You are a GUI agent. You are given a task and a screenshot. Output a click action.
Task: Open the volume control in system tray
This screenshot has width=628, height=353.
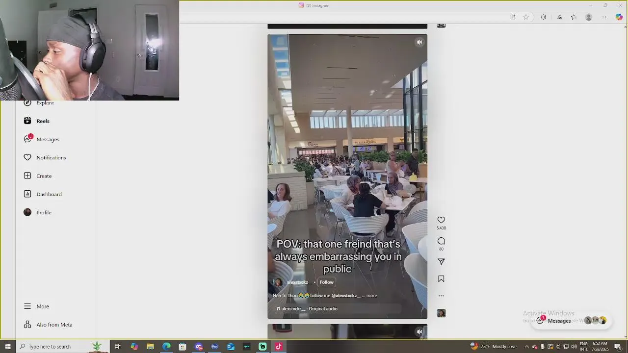pos(574,347)
